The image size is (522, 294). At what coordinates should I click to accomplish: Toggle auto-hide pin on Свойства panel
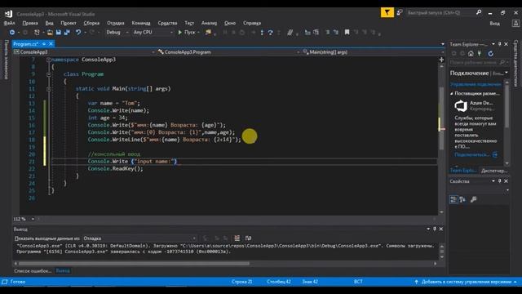[500, 181]
